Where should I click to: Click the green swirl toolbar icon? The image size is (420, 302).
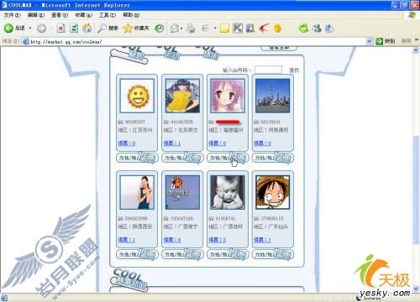(x=303, y=28)
